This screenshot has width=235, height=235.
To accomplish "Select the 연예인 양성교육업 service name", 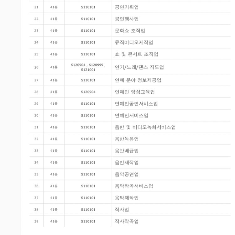I will click(x=135, y=92).
